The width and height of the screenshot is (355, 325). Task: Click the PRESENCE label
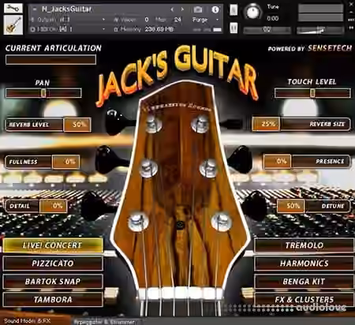point(330,162)
